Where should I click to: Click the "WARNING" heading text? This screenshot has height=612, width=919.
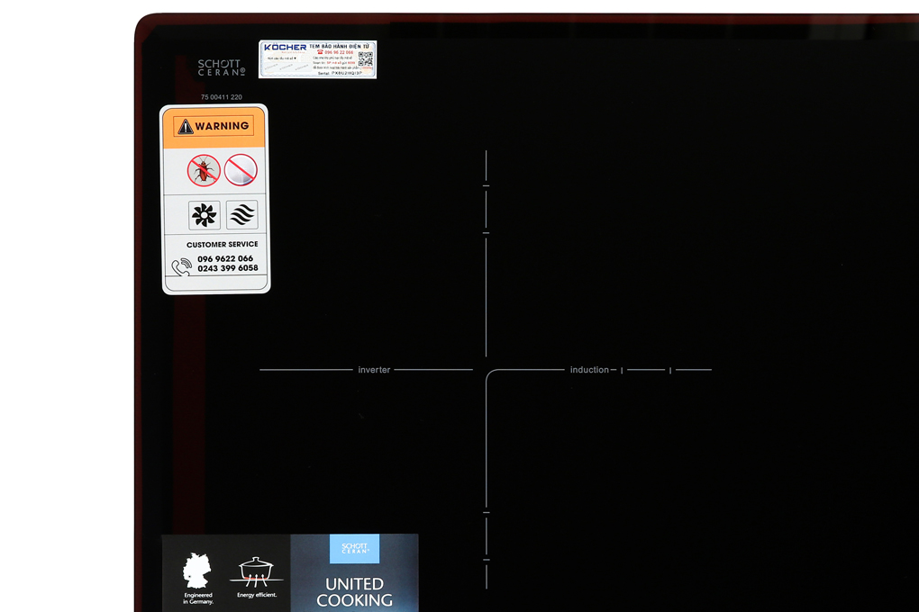tap(223, 126)
